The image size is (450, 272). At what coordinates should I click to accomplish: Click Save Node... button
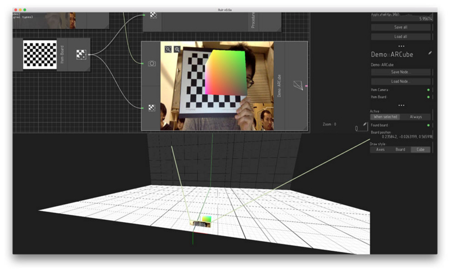(x=400, y=72)
